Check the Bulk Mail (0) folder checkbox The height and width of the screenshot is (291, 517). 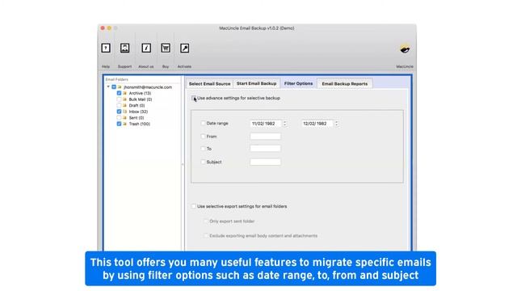[119, 99]
